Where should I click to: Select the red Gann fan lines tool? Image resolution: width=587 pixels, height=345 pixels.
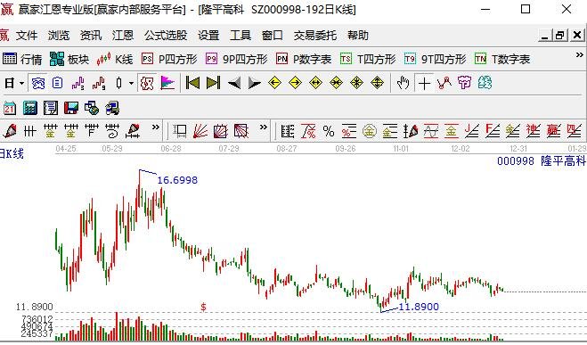200,131
